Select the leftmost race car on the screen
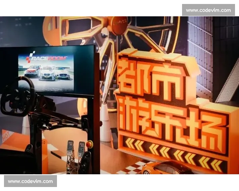 (31, 72)
